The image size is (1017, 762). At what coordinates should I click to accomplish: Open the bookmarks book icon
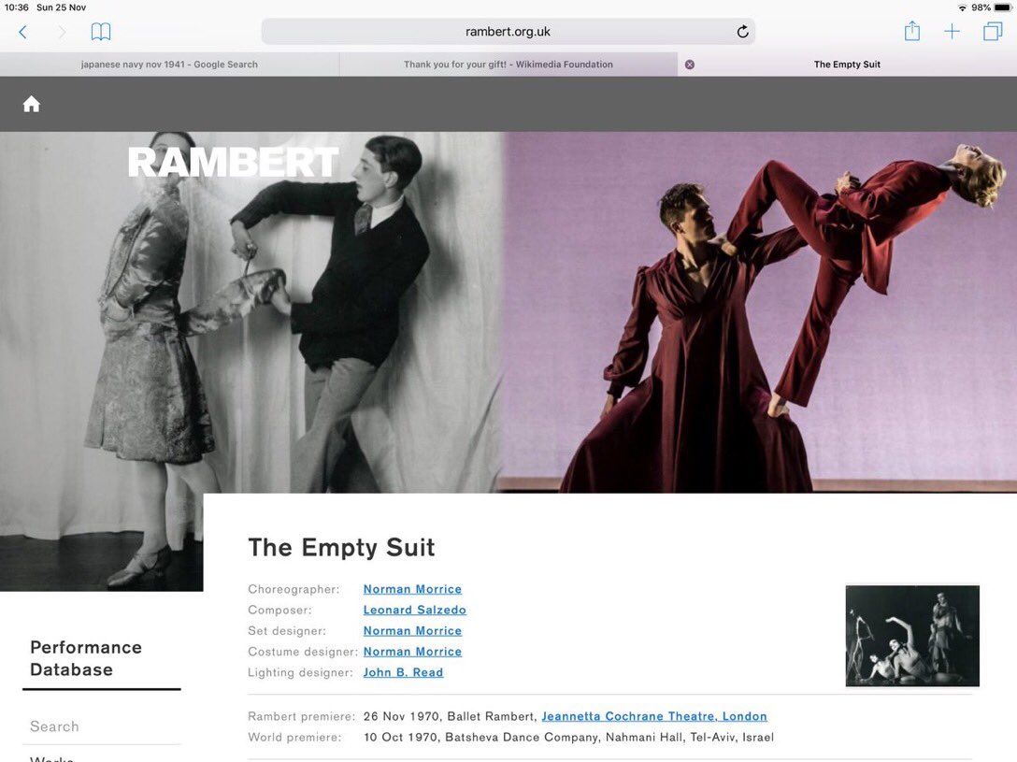click(101, 32)
